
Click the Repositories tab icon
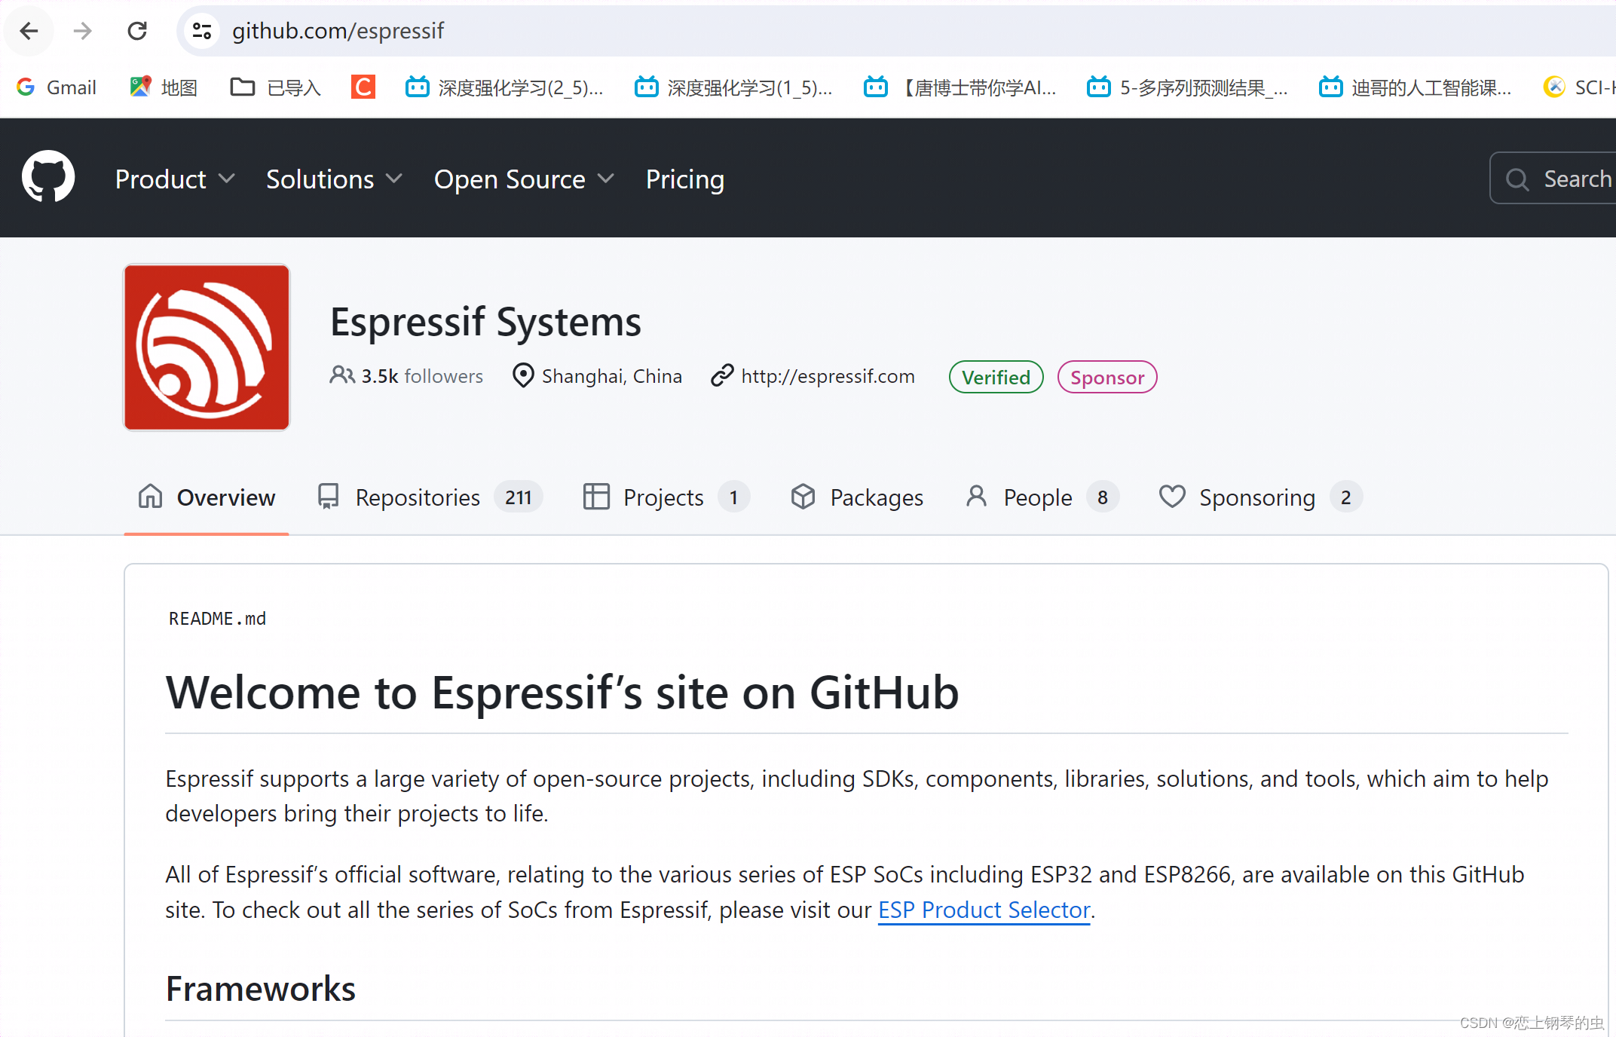[x=329, y=497]
